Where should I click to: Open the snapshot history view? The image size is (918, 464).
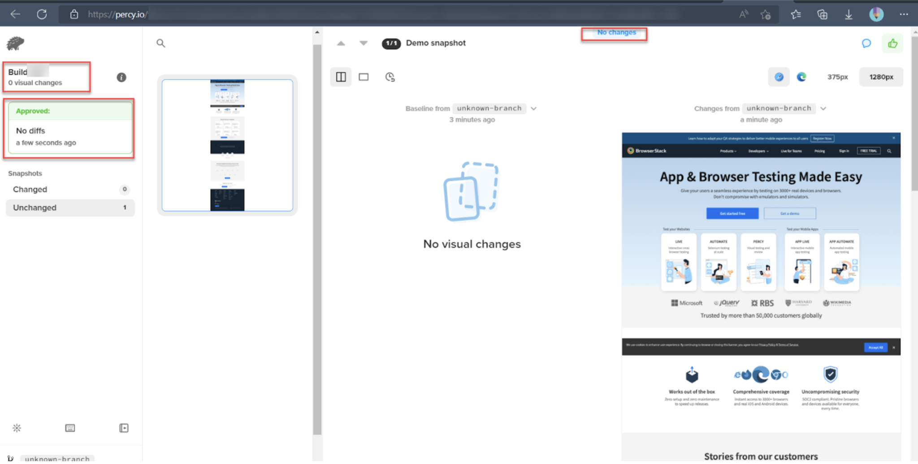(389, 77)
